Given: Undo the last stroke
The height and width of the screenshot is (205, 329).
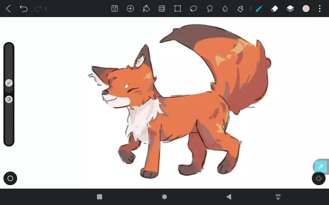Looking at the screenshot, I should coord(23,9).
